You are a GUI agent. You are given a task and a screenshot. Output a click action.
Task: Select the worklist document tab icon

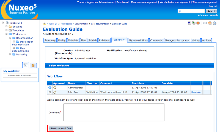[26, 65]
